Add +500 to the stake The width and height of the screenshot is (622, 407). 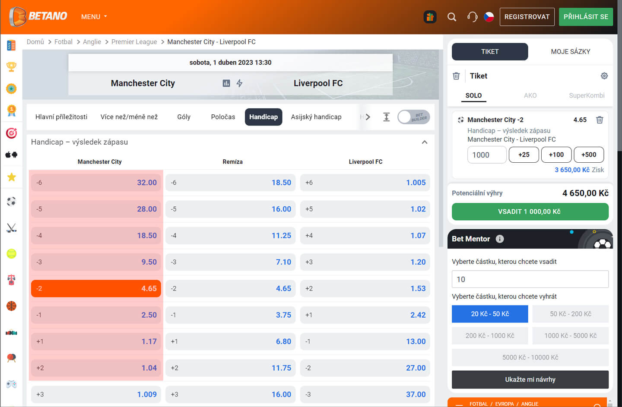click(589, 155)
